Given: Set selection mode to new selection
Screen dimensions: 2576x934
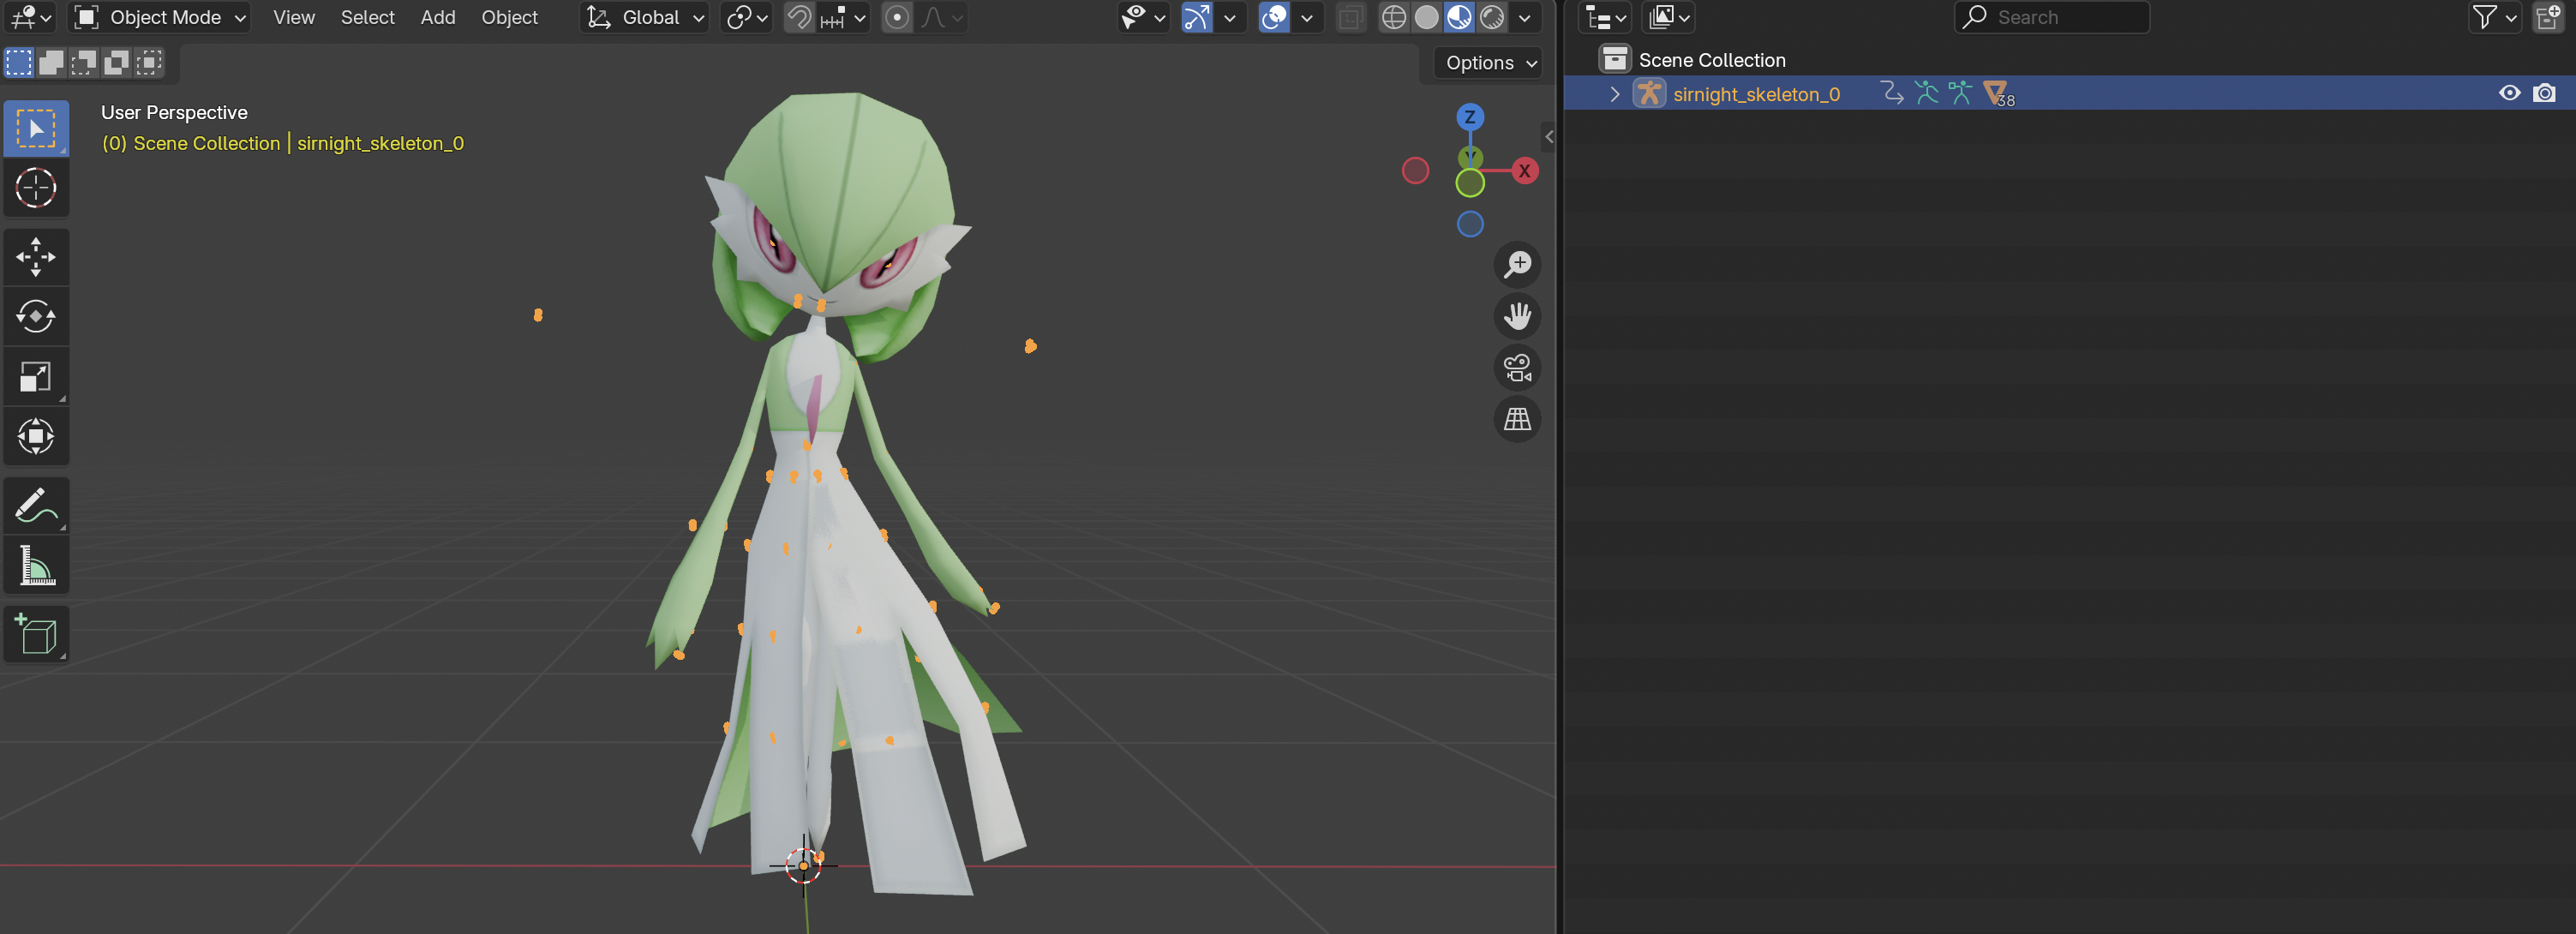Looking at the screenshot, I should pos(19,63).
